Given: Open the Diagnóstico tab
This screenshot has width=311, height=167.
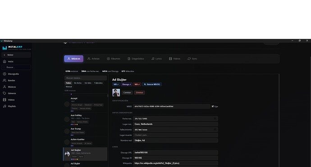Looking at the screenshot, I should [136, 59].
